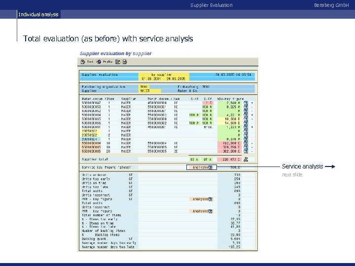The image size is (355, 266).
Task: Click the C-Kf column header
Action: point(208,99)
